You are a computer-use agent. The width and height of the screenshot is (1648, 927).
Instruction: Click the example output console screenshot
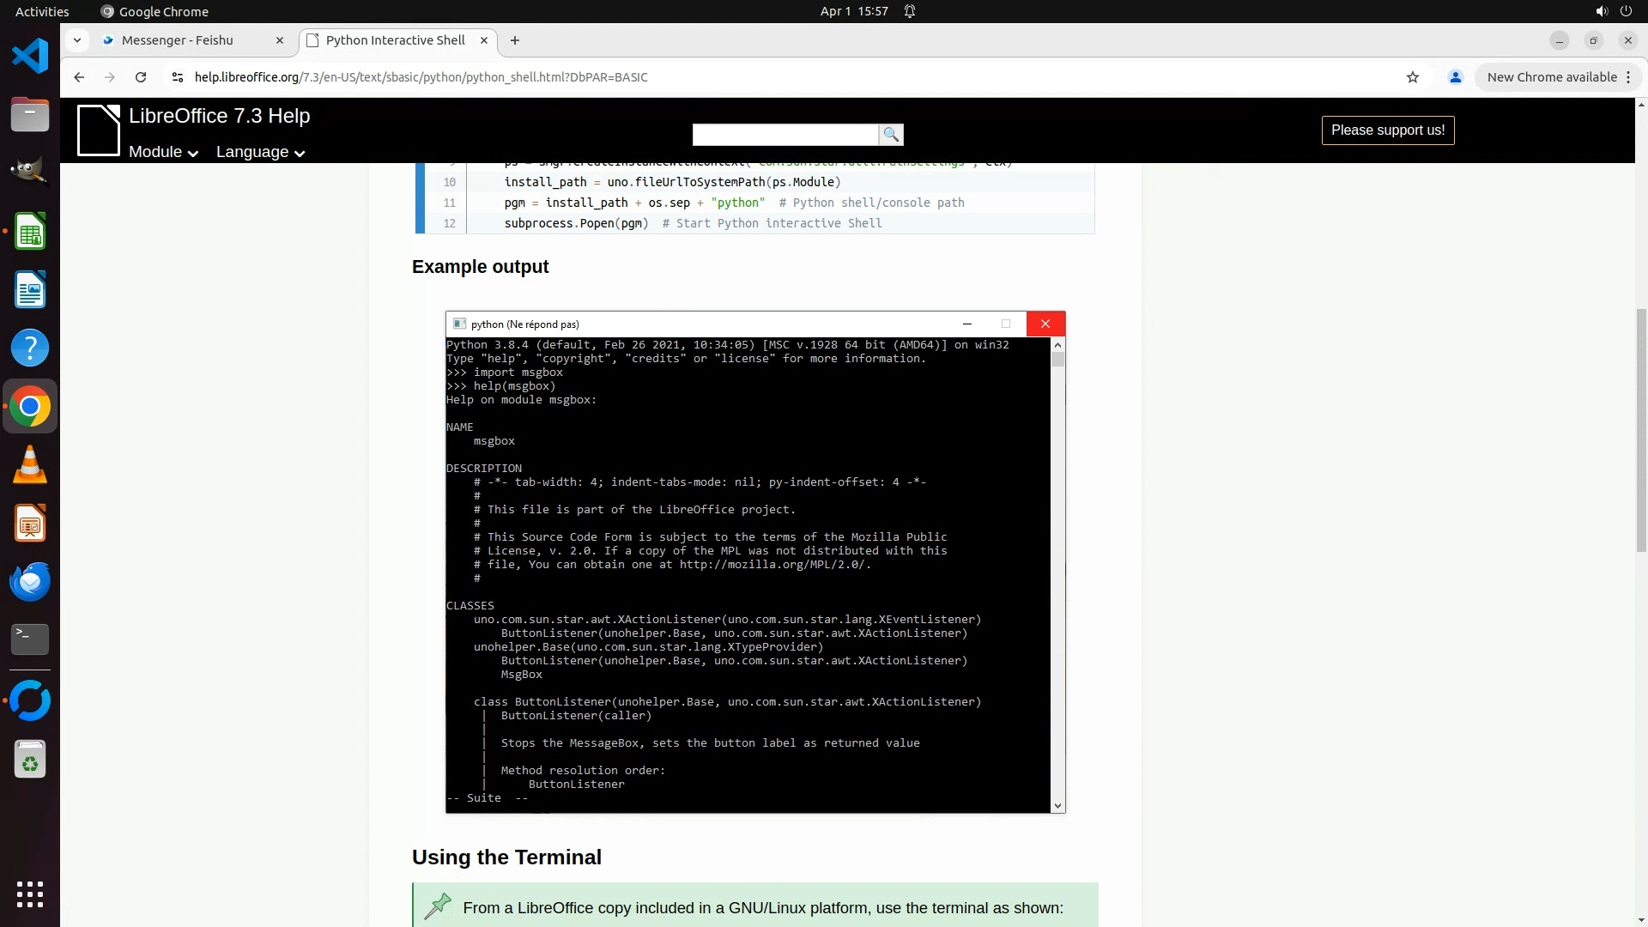point(755,562)
